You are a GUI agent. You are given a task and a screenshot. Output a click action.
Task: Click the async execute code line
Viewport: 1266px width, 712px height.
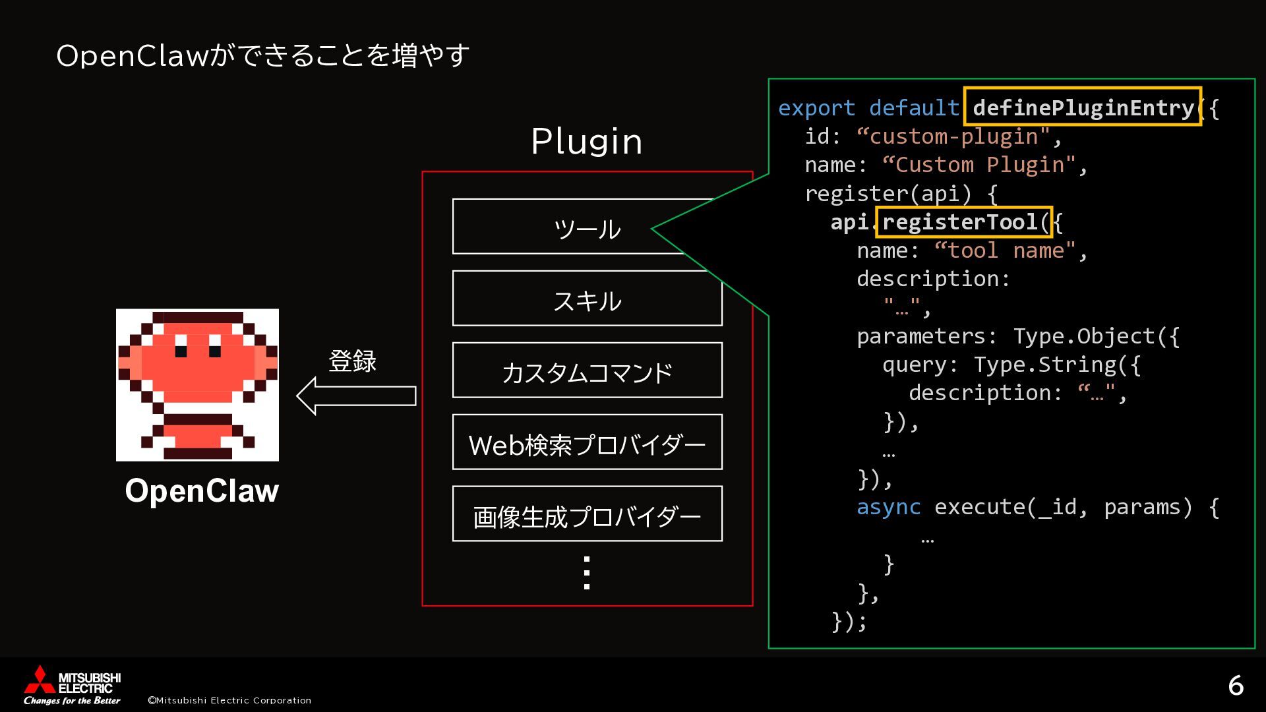point(1037,507)
